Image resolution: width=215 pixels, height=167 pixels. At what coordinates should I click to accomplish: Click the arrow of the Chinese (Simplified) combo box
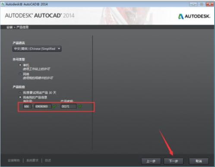(59, 49)
